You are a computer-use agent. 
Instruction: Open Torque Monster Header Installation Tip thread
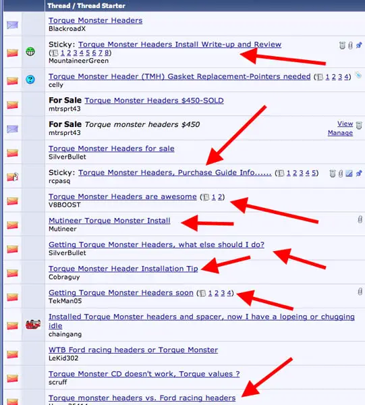click(x=123, y=269)
